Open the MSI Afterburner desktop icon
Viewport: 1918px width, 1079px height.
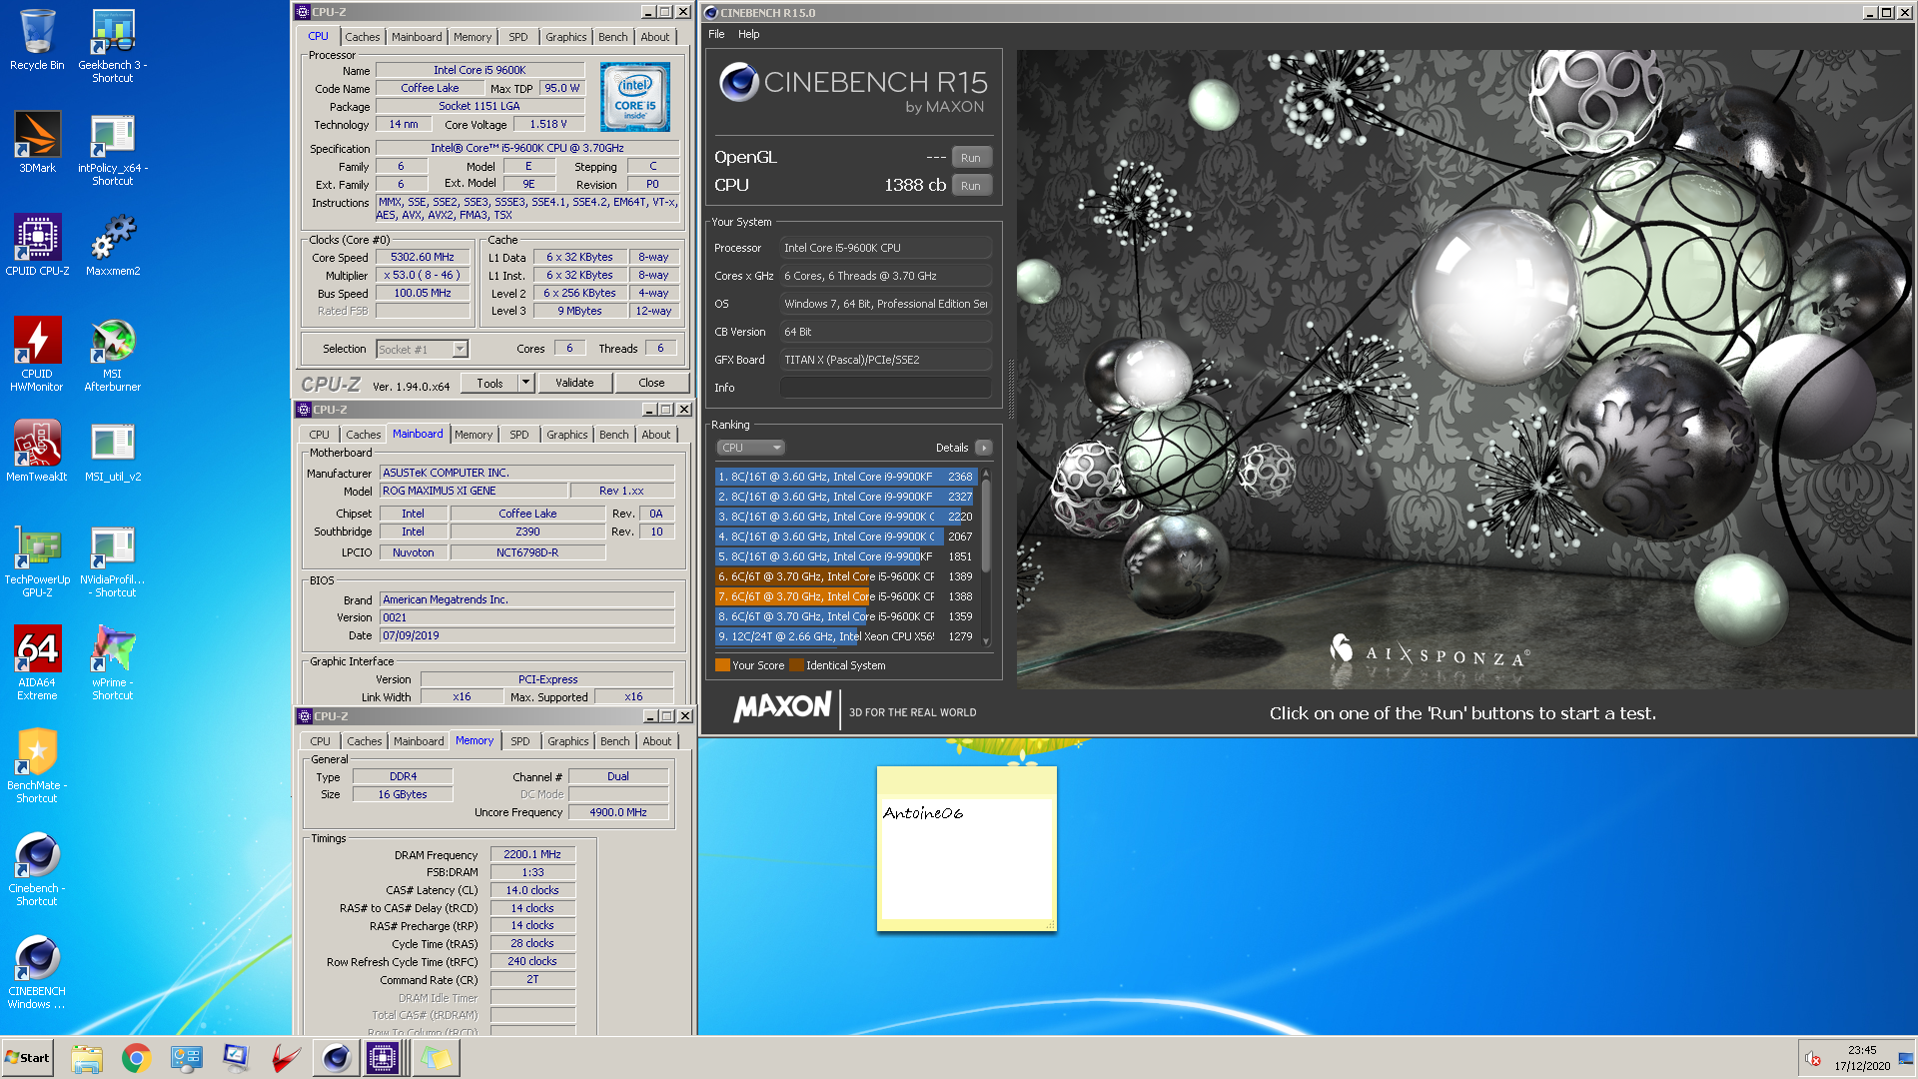pos(113,354)
